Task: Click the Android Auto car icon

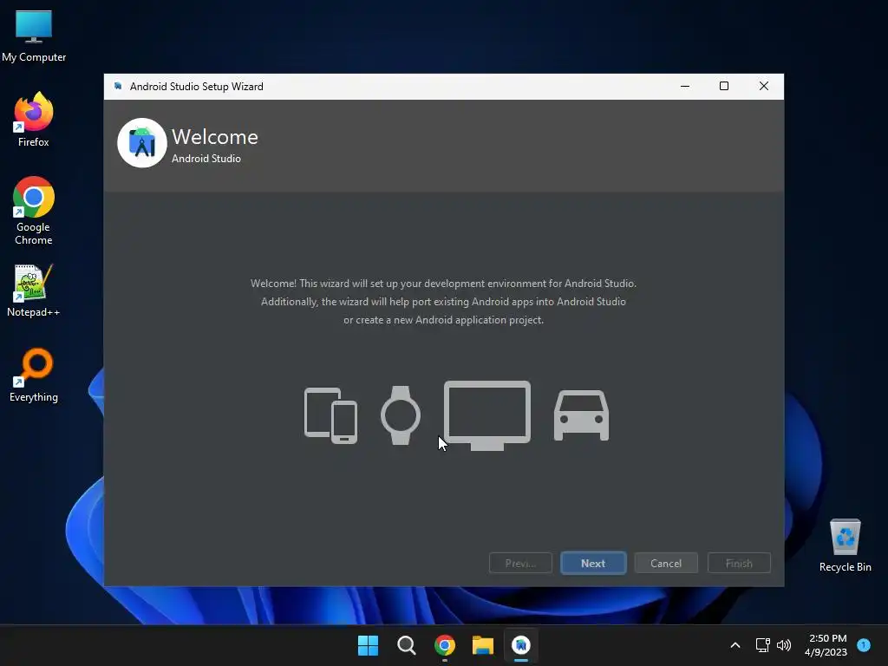Action: point(581,415)
